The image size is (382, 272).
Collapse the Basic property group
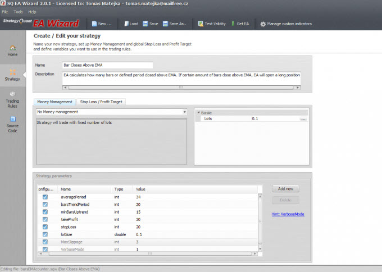(198, 113)
